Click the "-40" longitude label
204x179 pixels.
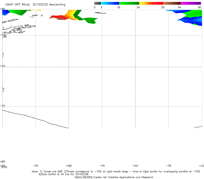[135, 166]
